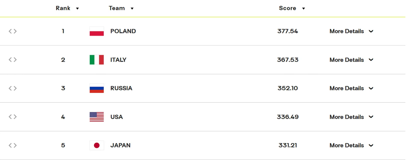
Task: Click the angle-brackets icon beside rank 1
Action: (13, 31)
